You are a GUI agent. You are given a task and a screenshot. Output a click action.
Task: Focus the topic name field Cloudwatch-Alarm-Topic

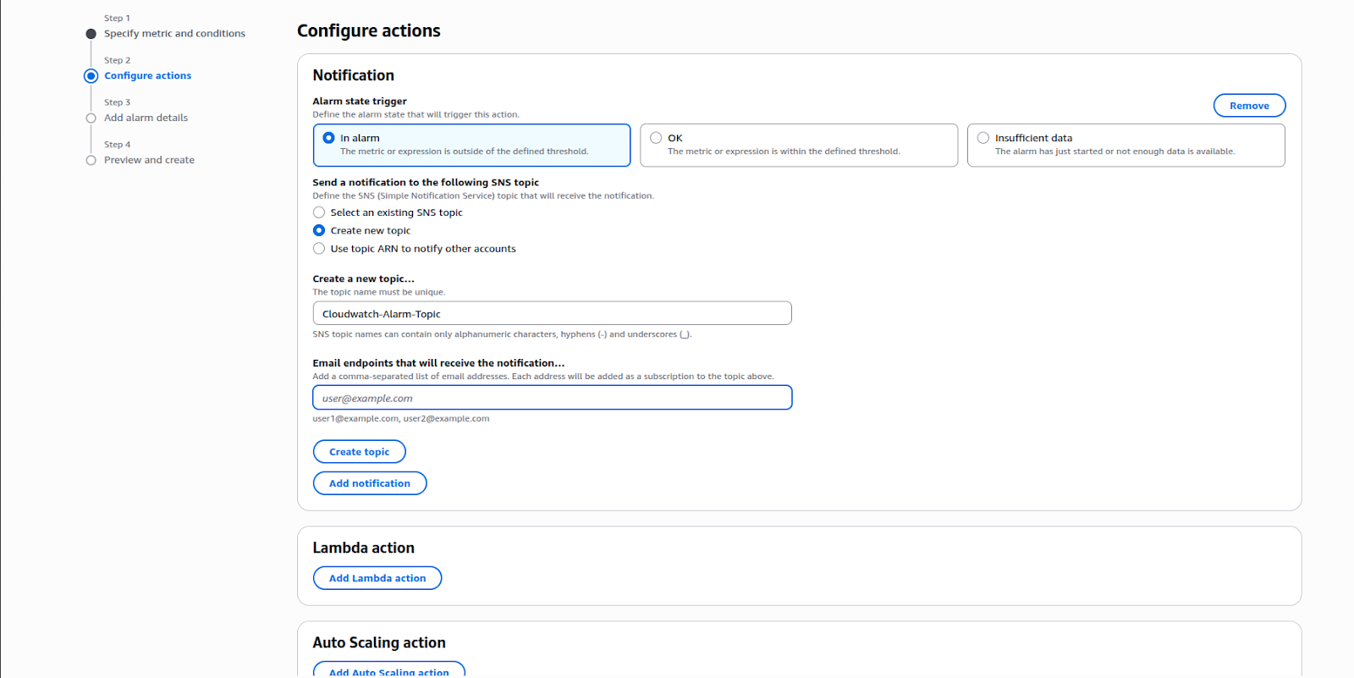552,313
